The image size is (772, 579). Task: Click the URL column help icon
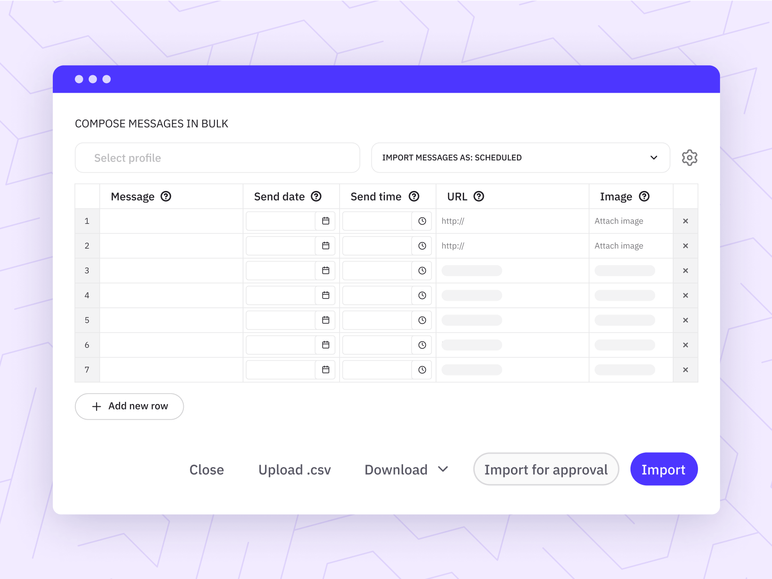(x=480, y=196)
